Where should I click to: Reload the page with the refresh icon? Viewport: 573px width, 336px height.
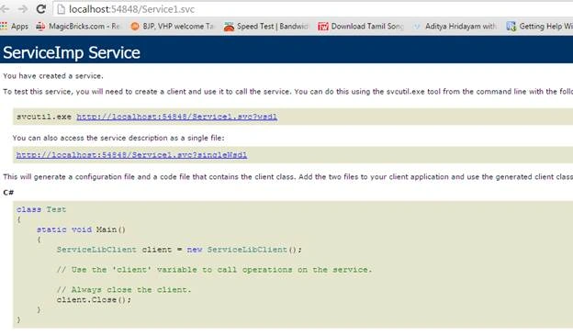[x=41, y=9]
